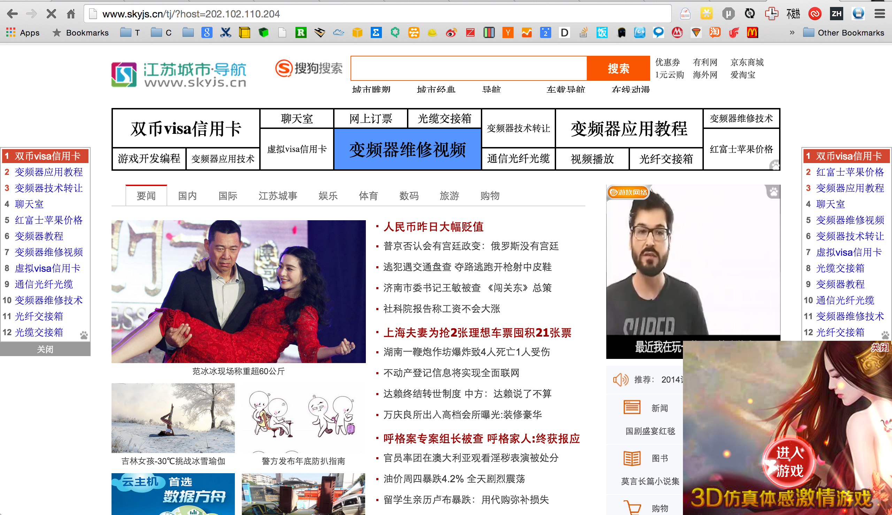The image size is (892, 515).
Task: Open the Google bookmark icon
Action: (207, 33)
